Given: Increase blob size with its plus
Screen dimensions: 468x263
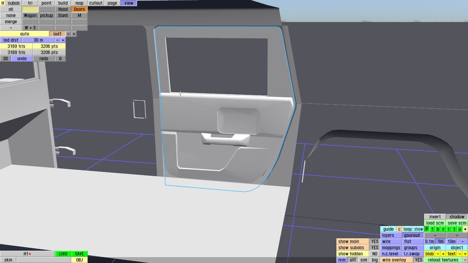Looking at the screenshot, I should click(443, 254).
